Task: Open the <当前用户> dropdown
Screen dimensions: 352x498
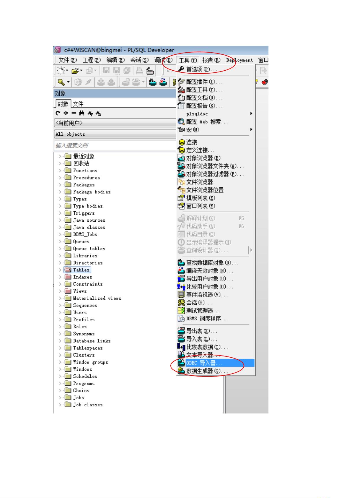Action: [115, 123]
